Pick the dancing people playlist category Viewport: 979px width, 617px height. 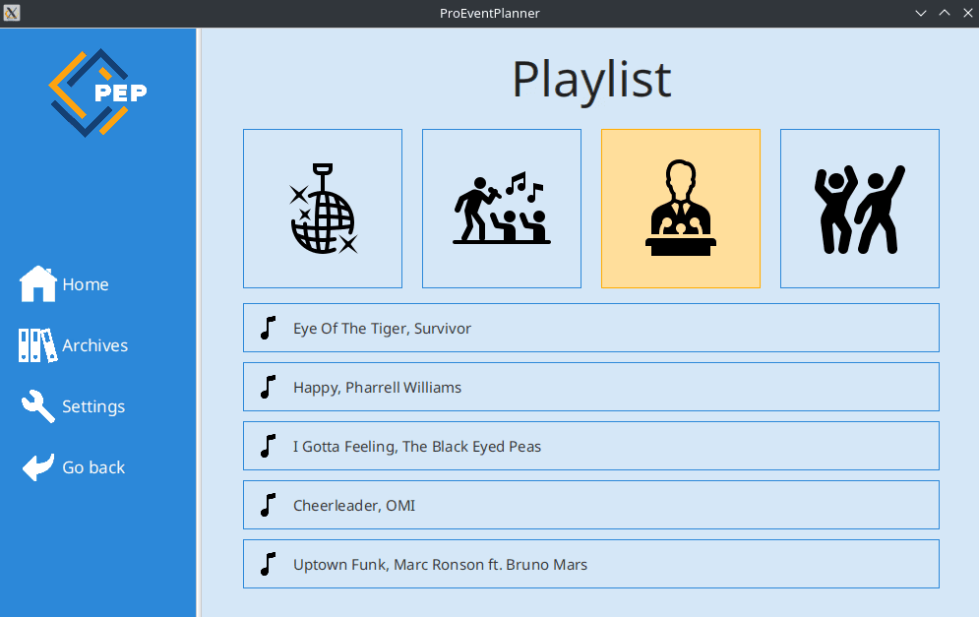click(859, 209)
